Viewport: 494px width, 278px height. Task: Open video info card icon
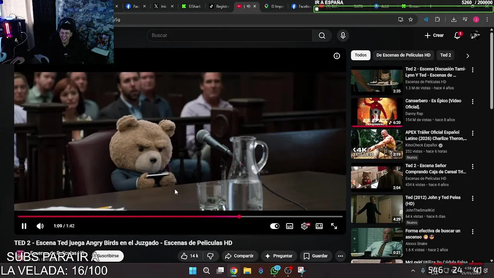tap(337, 56)
